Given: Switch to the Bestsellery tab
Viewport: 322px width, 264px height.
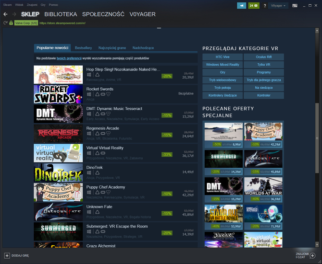Looking at the screenshot, I should pos(83,48).
